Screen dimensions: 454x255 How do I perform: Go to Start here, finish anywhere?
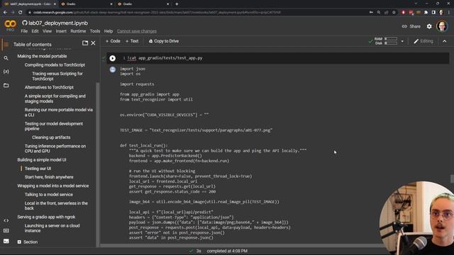click(x=49, y=177)
